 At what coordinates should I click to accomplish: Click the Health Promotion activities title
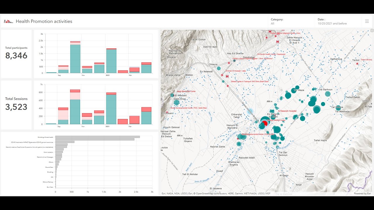[x=44, y=21]
